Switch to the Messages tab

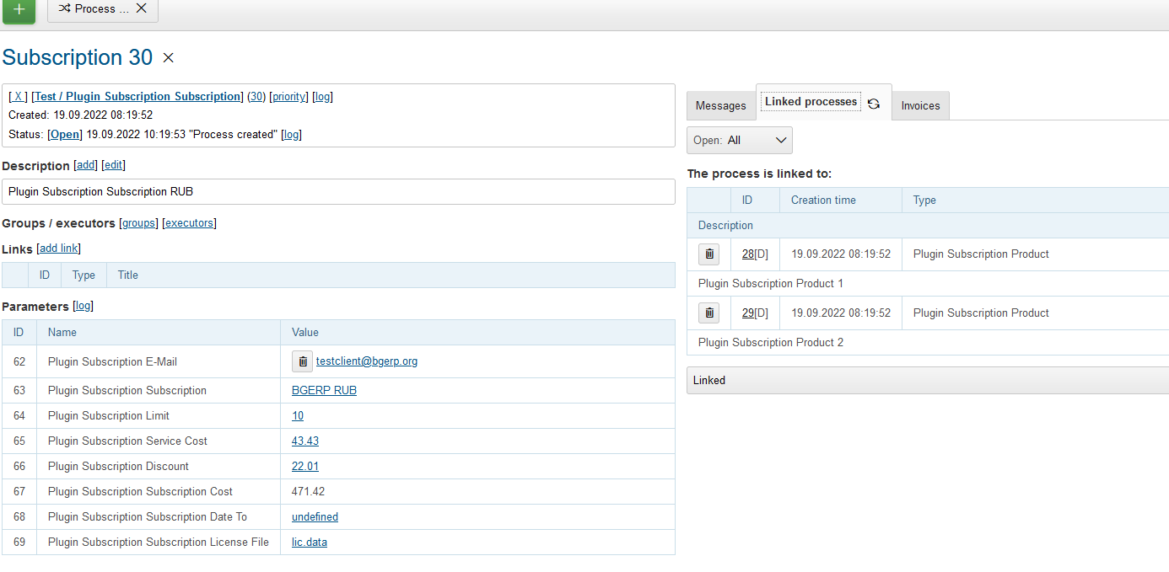720,106
